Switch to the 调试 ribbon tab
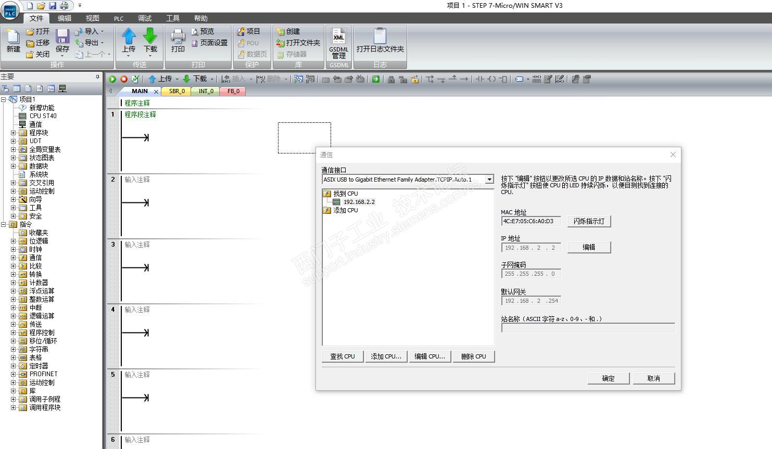 145,18
